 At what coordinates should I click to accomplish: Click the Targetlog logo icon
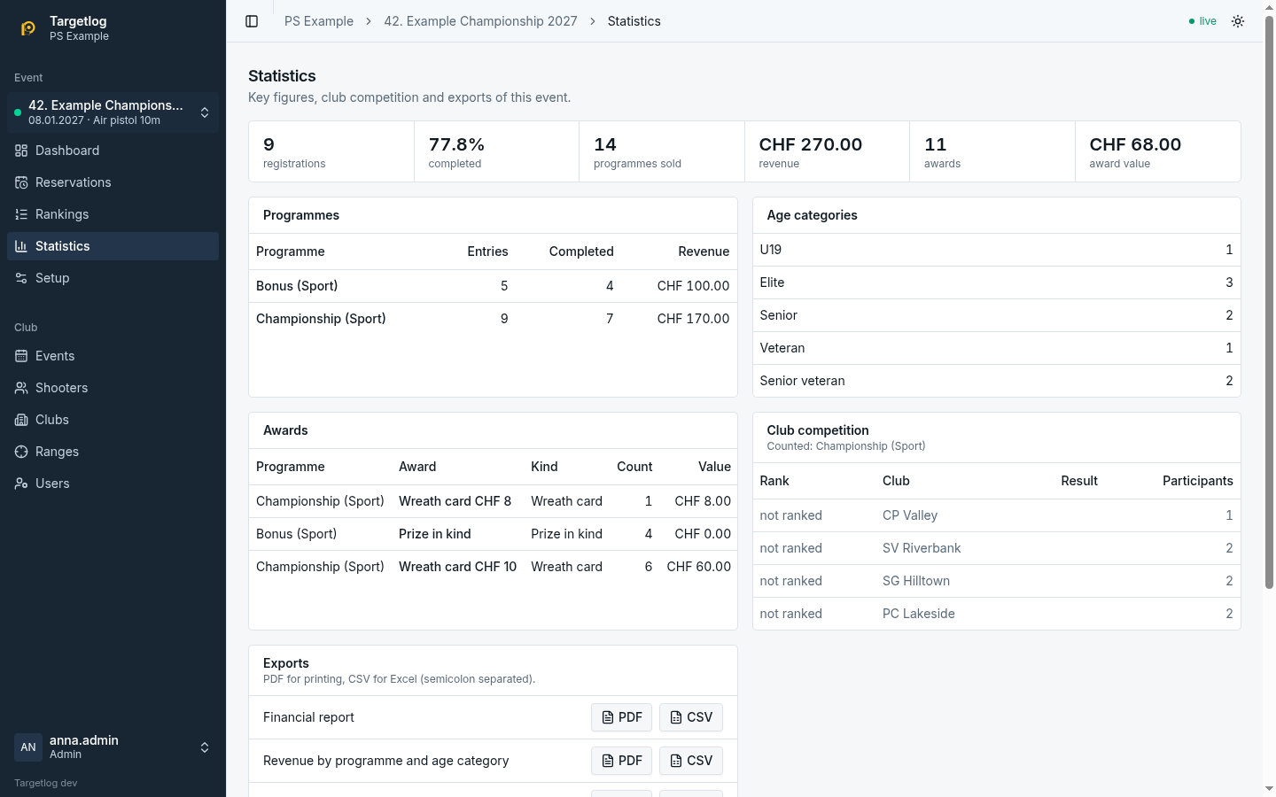tap(28, 28)
